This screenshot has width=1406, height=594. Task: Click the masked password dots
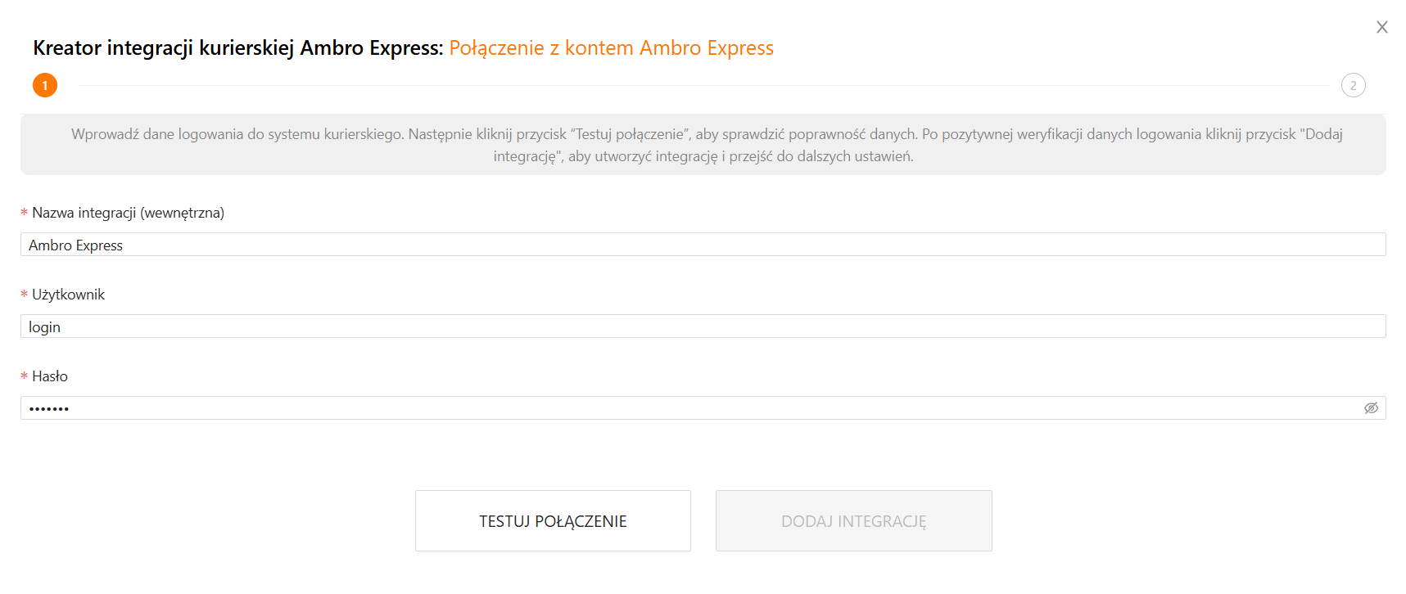click(x=49, y=408)
